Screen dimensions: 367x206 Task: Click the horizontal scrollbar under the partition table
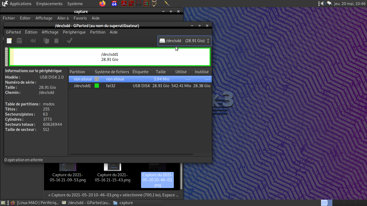[x=131, y=154]
